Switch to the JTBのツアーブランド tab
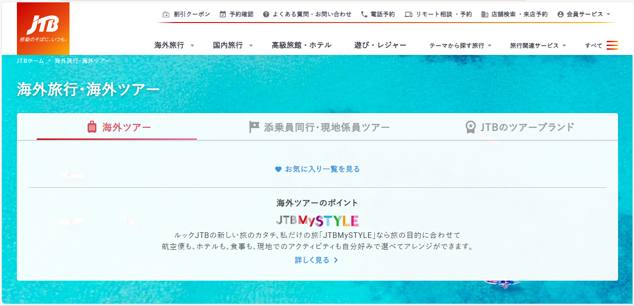The image size is (634, 306). tap(519, 127)
